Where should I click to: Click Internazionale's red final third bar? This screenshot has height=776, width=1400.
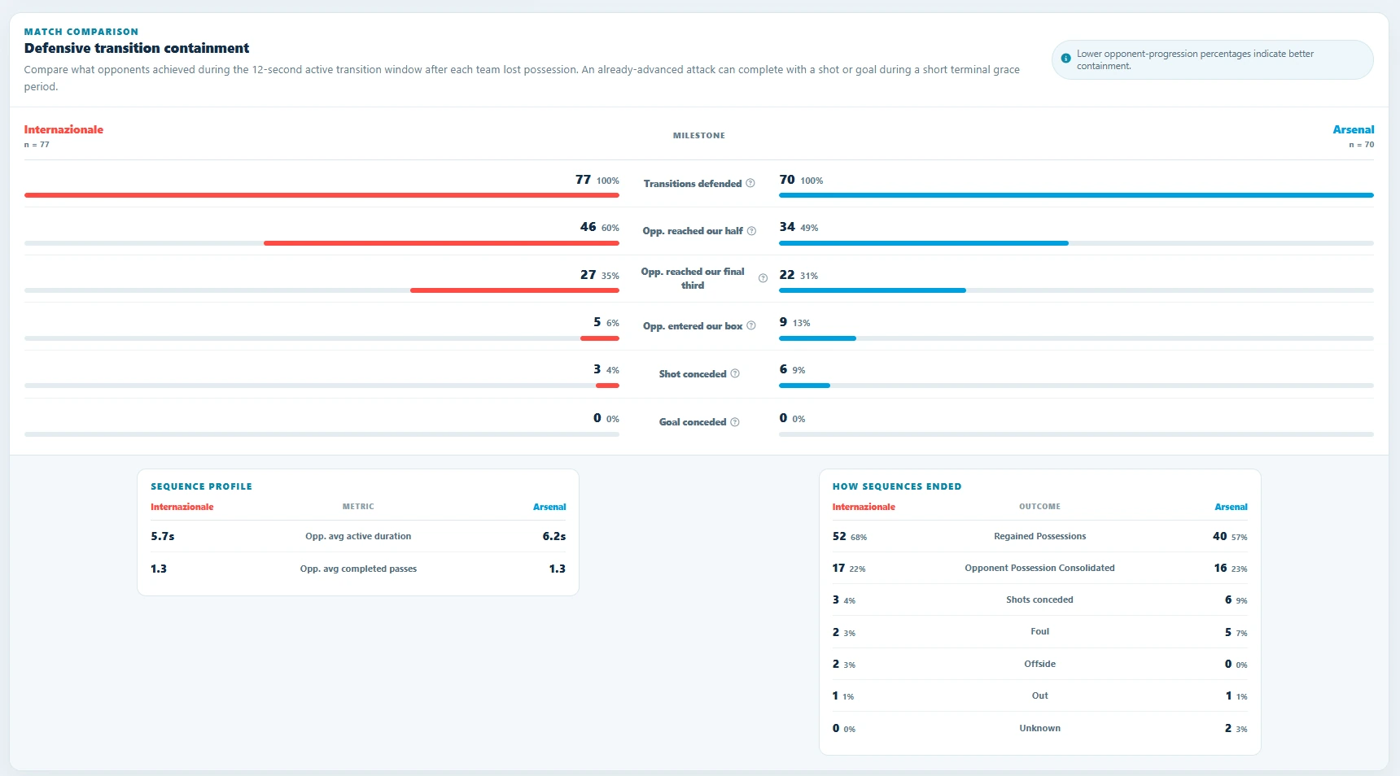514,290
